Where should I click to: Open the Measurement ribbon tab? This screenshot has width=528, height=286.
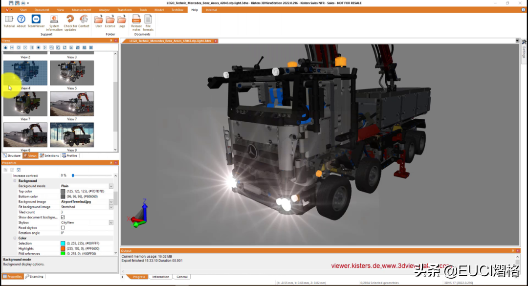pos(81,10)
